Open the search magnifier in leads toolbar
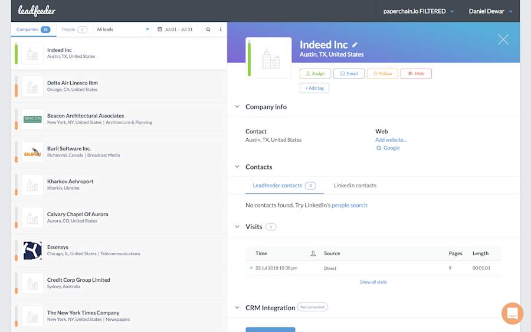 click(x=208, y=30)
